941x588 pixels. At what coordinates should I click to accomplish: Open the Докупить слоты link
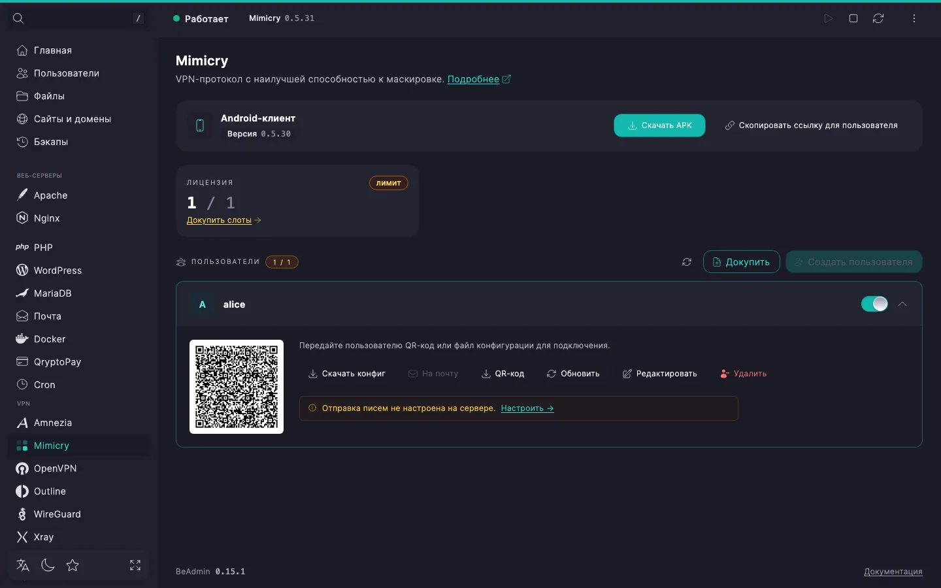pos(223,220)
